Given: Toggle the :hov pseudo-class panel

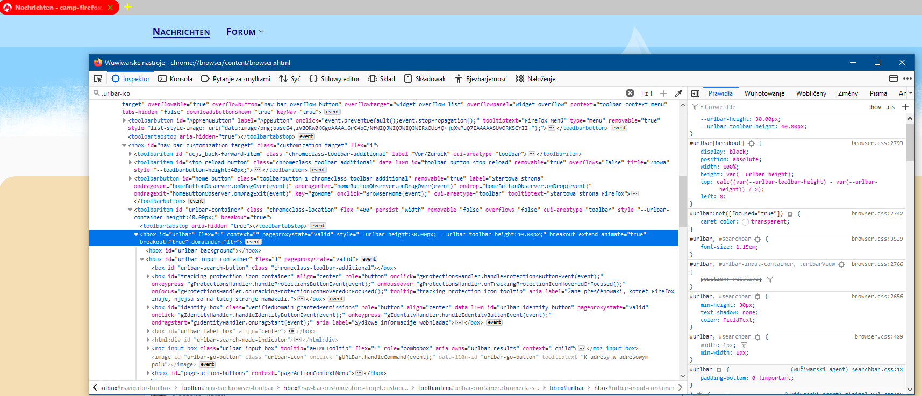Looking at the screenshot, I should pos(875,107).
